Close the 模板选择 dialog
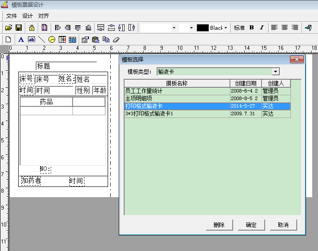The image size is (318, 251). [x=297, y=59]
